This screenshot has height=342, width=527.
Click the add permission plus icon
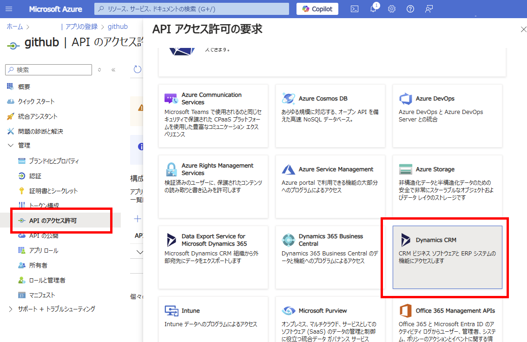coord(138,218)
